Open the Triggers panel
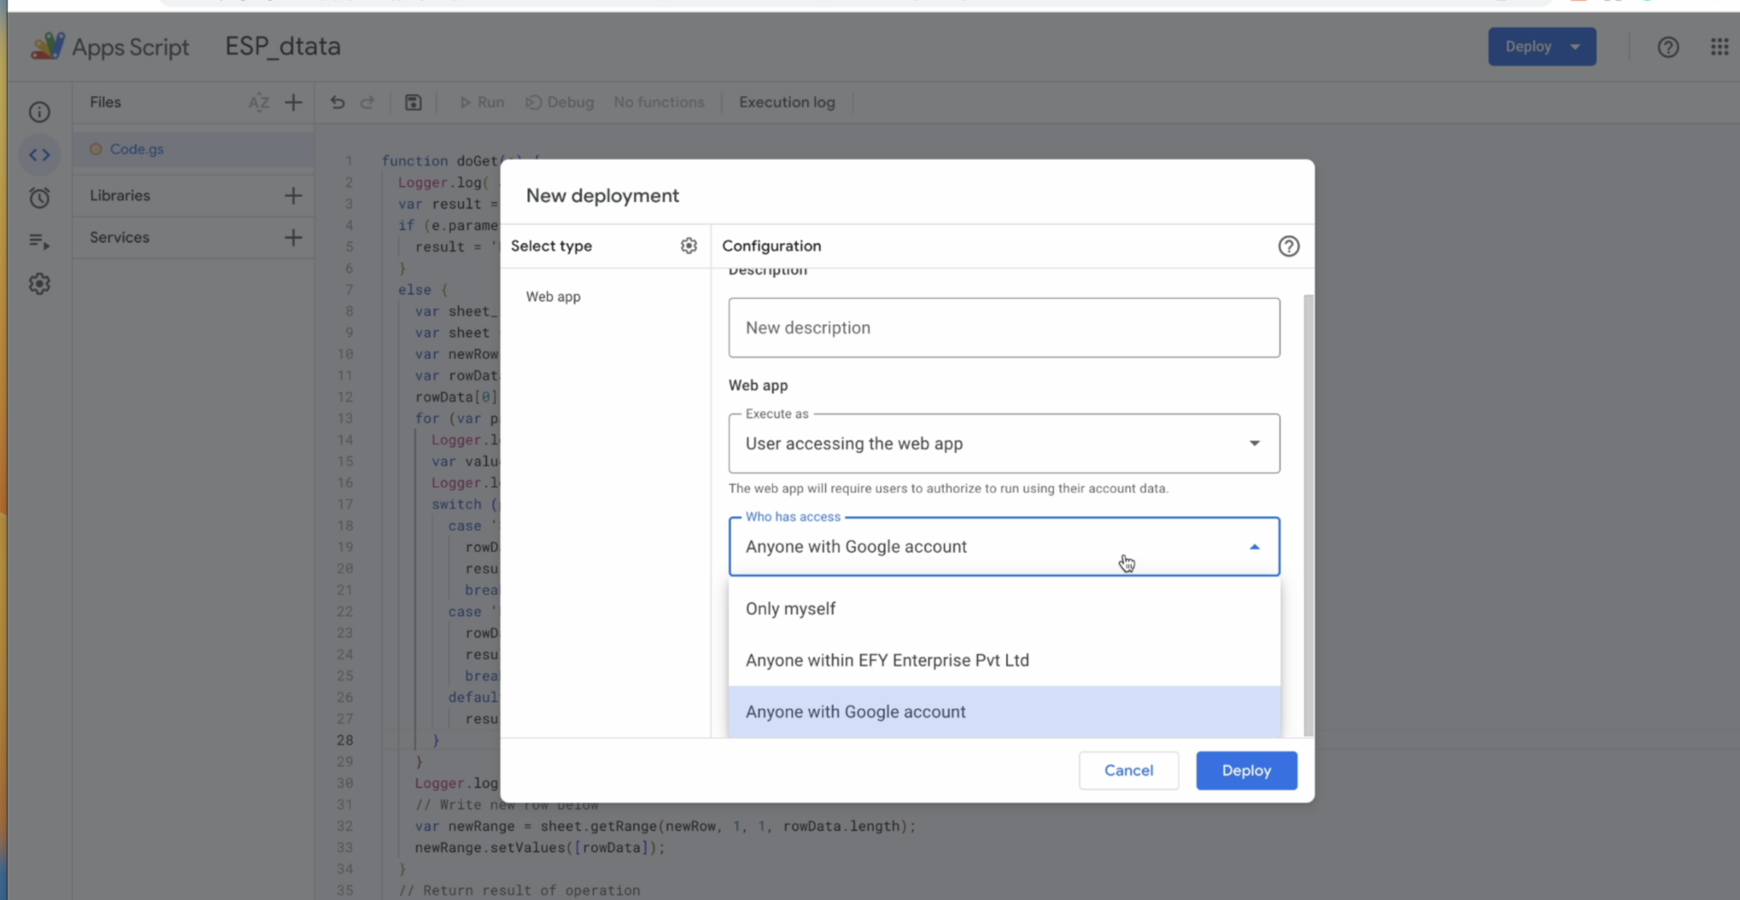1740x900 pixels. coord(39,197)
